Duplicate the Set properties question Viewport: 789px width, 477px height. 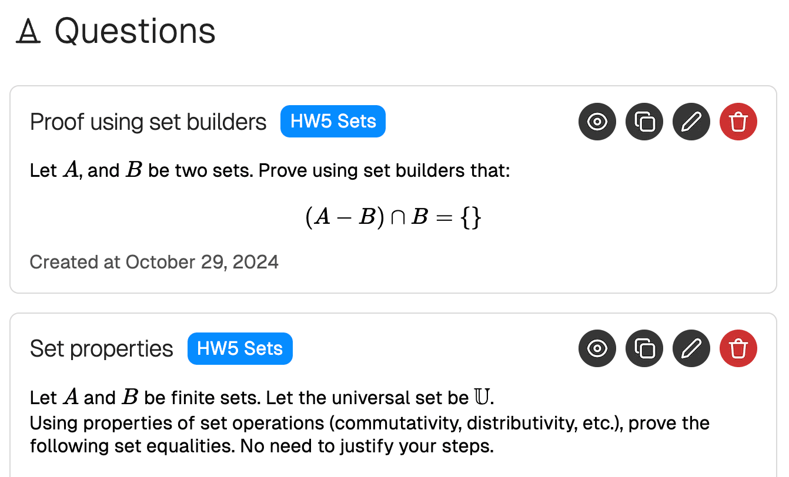(x=644, y=348)
